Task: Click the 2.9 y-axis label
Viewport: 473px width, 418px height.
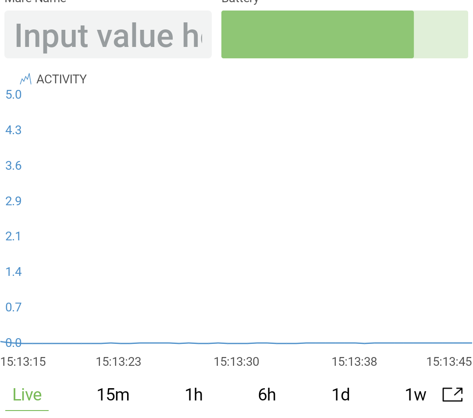Action: click(14, 201)
